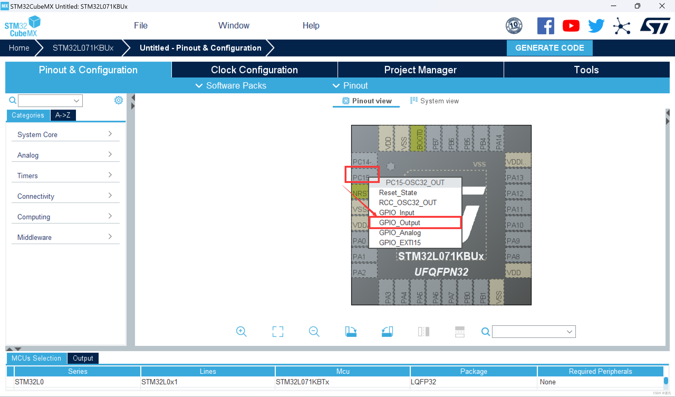Viewport: 675px width, 397px height.
Task: Expand the System Core category
Action: [65, 134]
